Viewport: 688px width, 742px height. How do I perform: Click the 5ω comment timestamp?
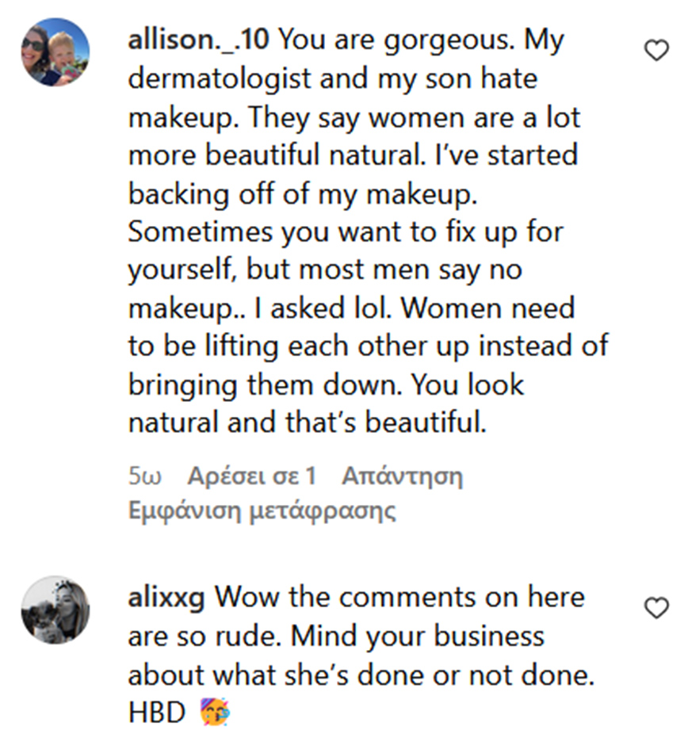144,476
